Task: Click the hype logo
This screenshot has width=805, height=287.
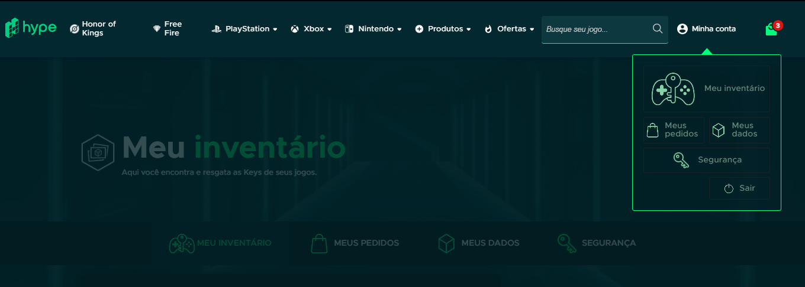Action: tap(31, 28)
